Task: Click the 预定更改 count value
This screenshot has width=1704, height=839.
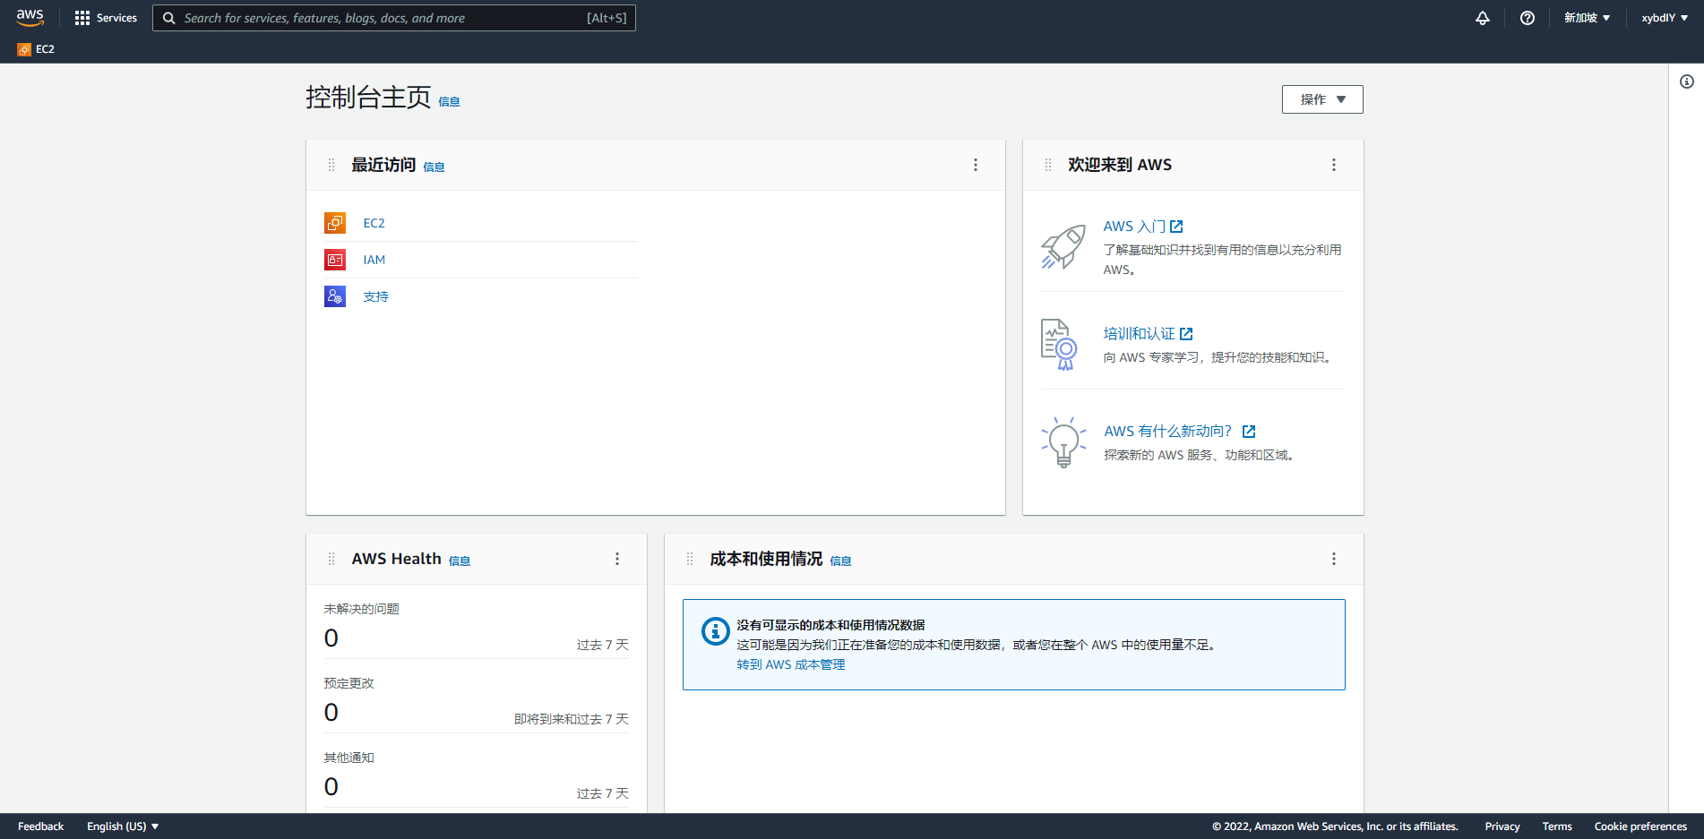Action: [331, 713]
